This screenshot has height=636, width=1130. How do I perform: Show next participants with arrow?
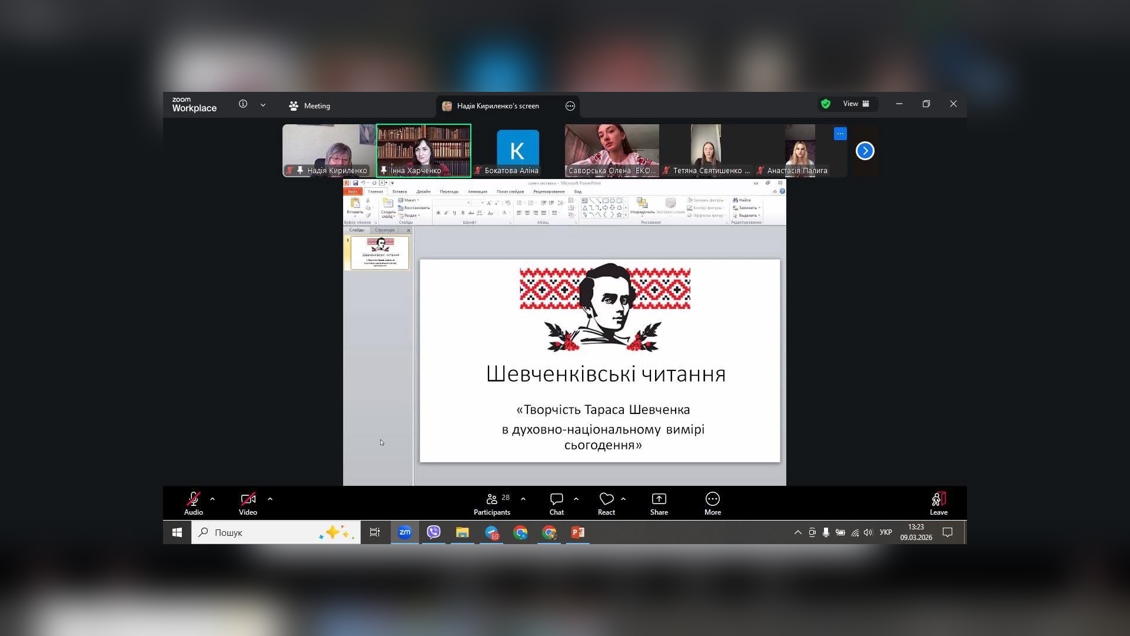[x=865, y=151]
